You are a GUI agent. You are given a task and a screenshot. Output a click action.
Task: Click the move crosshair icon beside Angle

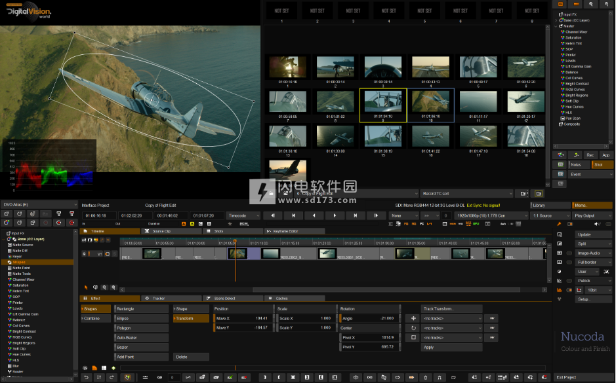click(413, 318)
